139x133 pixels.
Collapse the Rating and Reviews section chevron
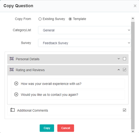(x=119, y=70)
